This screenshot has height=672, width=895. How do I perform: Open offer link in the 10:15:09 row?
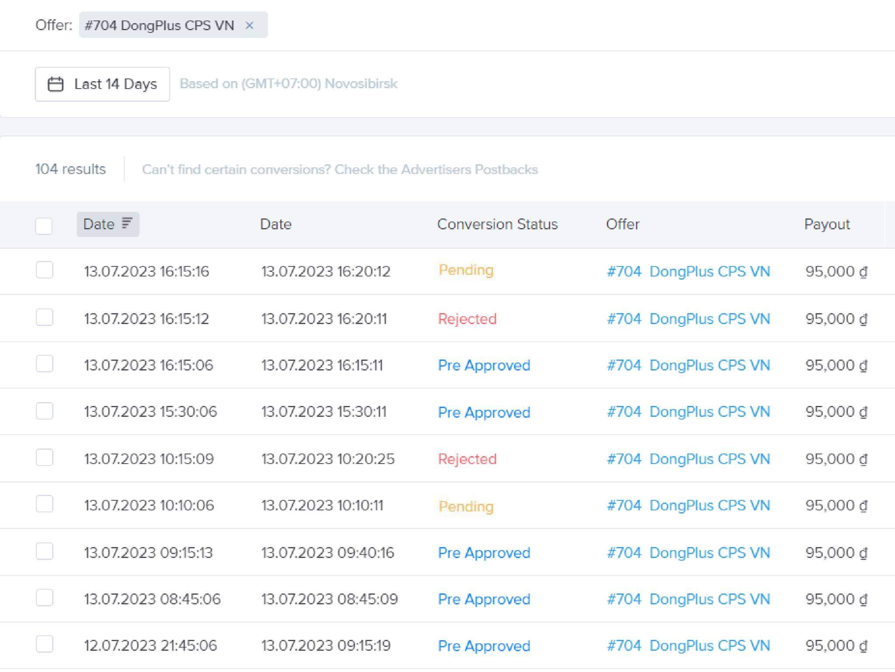click(x=688, y=459)
